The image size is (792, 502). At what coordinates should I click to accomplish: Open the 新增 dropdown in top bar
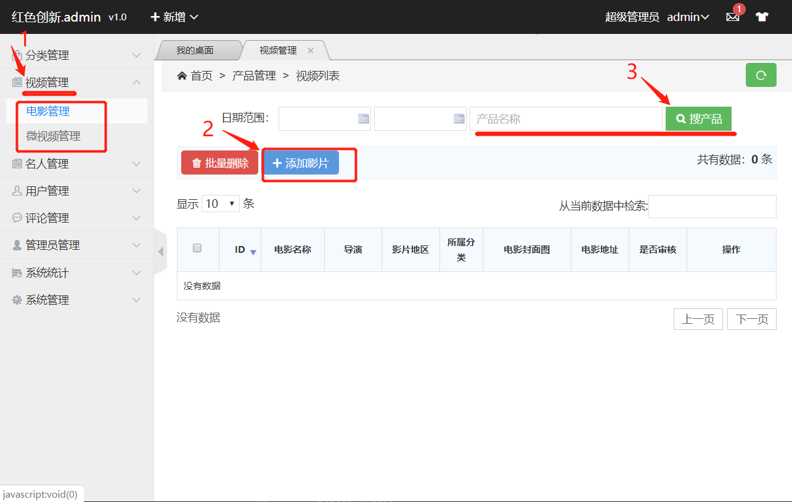pos(174,17)
